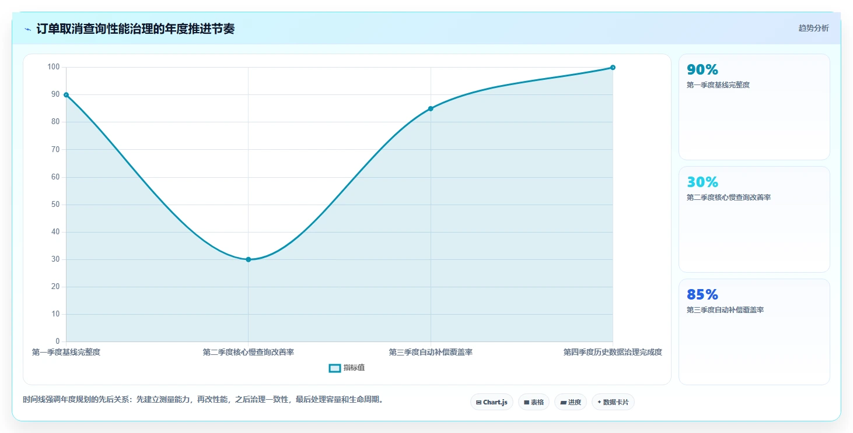Screen dimensions: 853x433
Task: Click the icon inside the Chart.js chip
Action: tap(478, 402)
